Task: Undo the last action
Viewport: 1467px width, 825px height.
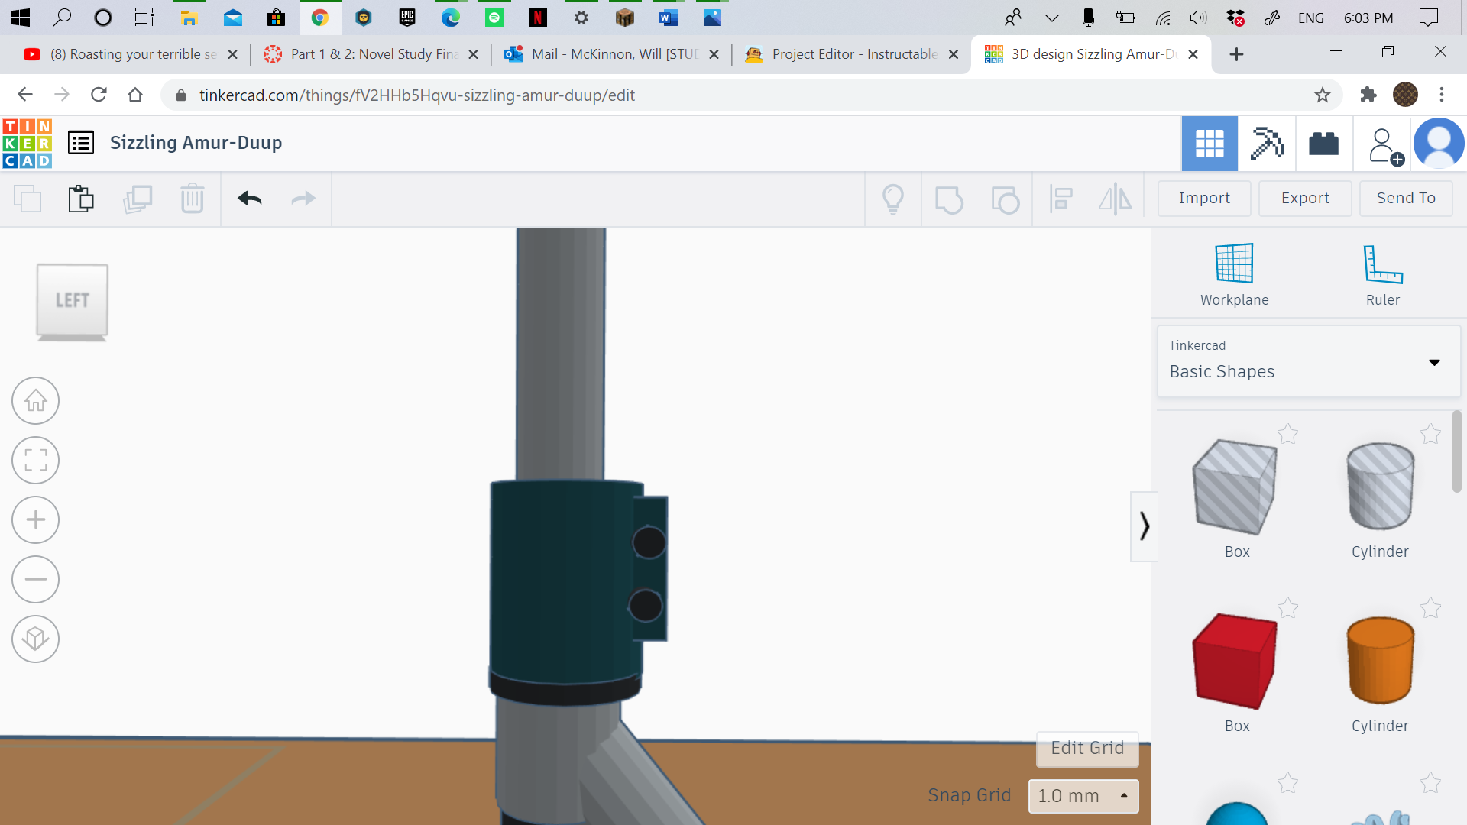Action: coord(250,199)
